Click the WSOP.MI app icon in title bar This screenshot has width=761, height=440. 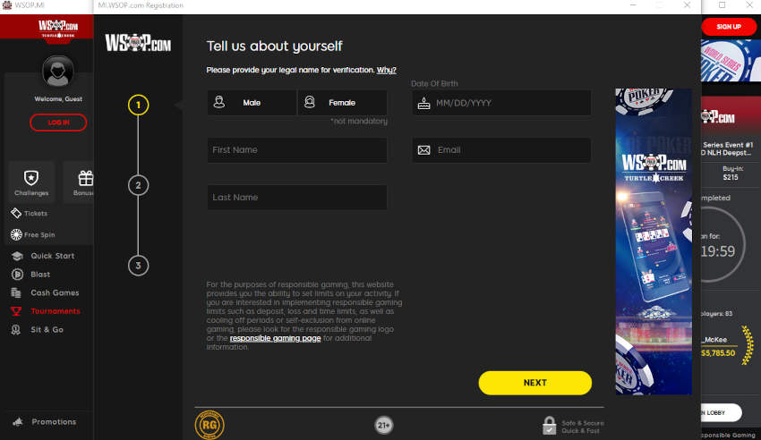tap(7, 4)
